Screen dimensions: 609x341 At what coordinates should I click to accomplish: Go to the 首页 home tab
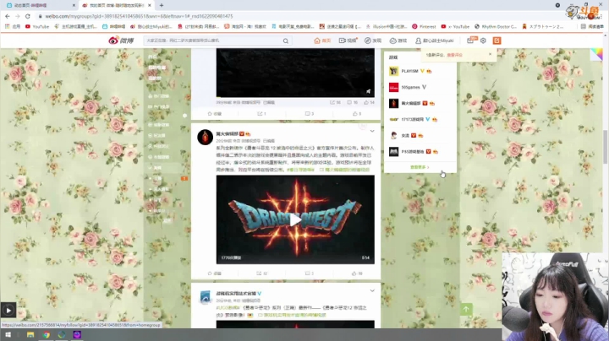click(x=322, y=41)
